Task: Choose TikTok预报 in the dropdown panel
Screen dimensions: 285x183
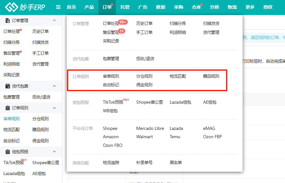Action: 113,102
